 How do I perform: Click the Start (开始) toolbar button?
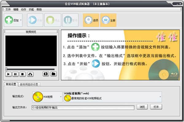coord(35,20)
